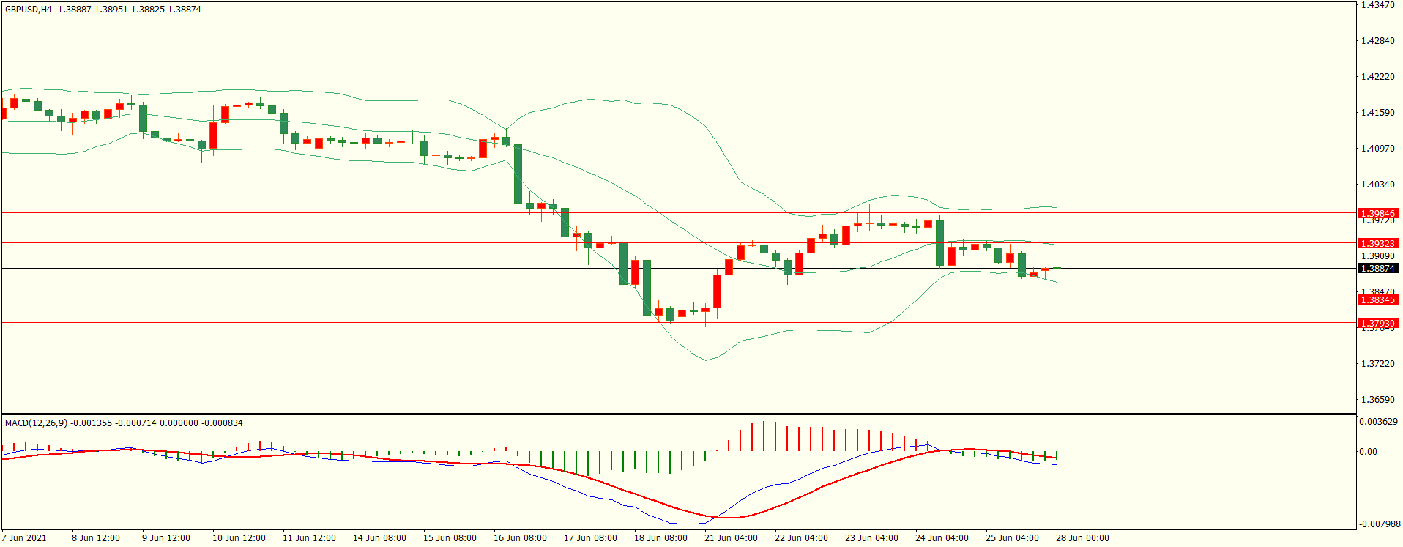Click the 21 Jun 04:00 time label
This screenshot has height=547, width=1403.
(731, 538)
